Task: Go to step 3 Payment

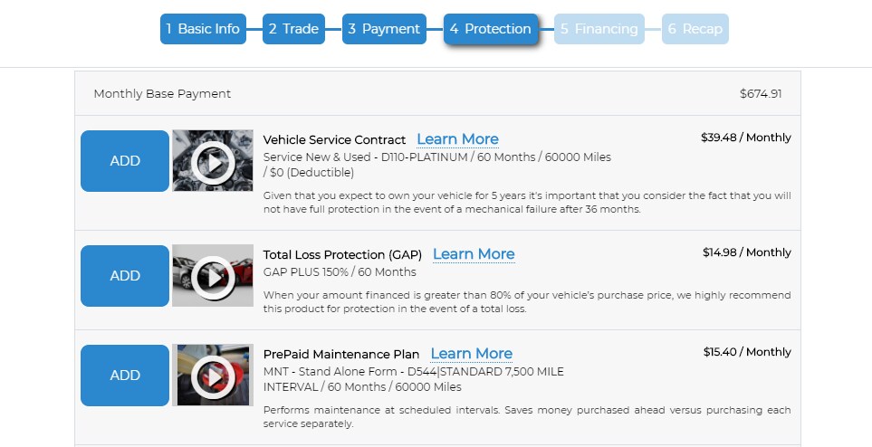Action: pos(384,29)
